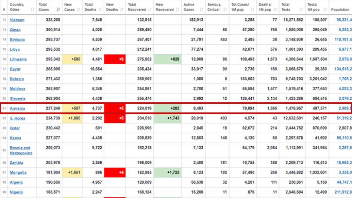Sort by Deaths/1M pop column arrow
This screenshot has height=198, width=352.
[x=275, y=10]
